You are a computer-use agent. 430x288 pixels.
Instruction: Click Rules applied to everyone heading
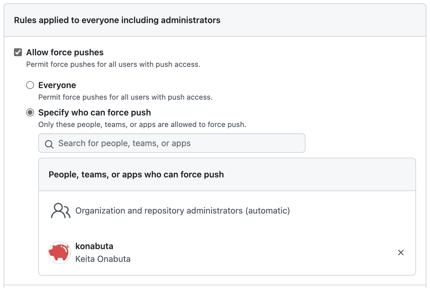tap(117, 20)
